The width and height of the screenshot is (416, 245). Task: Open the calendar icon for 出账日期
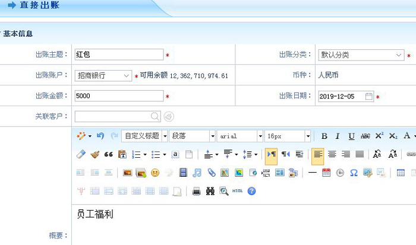pos(369,96)
